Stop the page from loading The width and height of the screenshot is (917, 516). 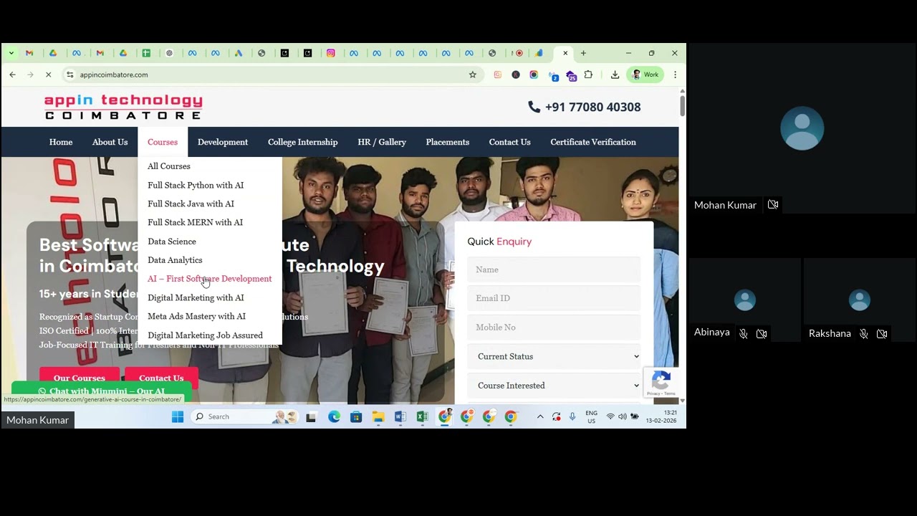pos(48,75)
